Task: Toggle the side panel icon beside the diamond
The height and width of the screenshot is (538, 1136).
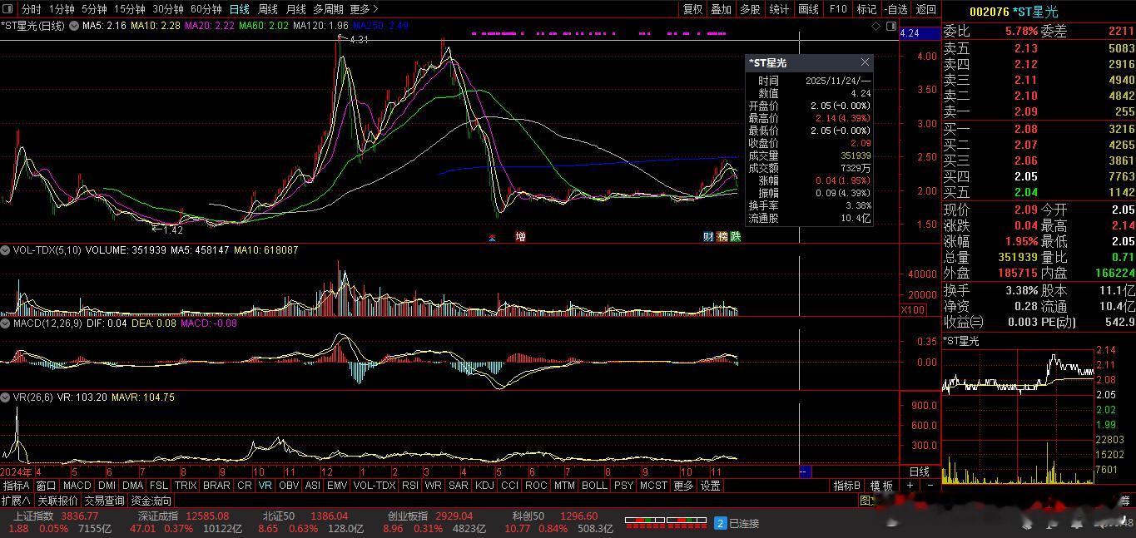Action: (890, 27)
